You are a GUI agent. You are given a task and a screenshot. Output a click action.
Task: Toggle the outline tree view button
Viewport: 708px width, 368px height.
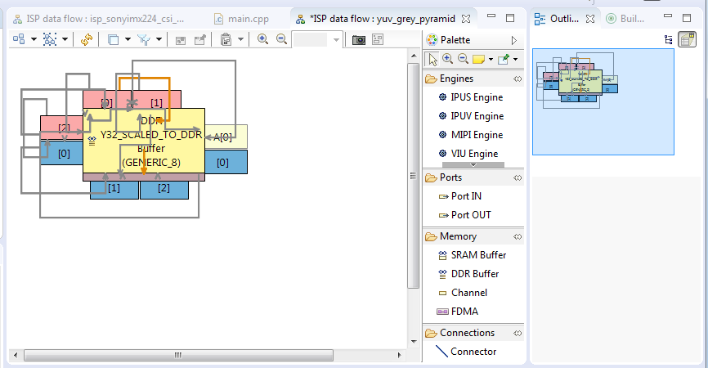pyautogui.click(x=669, y=40)
